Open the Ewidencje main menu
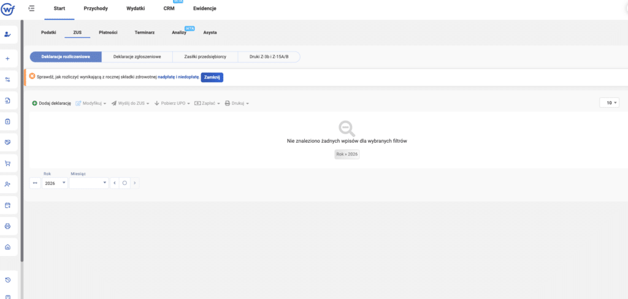 205,9
